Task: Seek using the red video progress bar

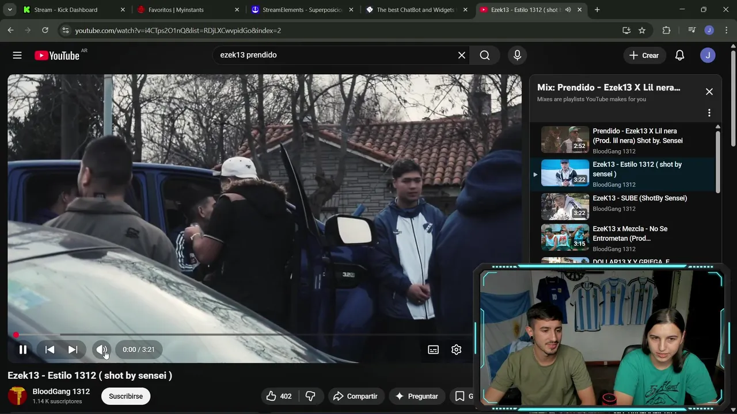Action: pos(265,335)
